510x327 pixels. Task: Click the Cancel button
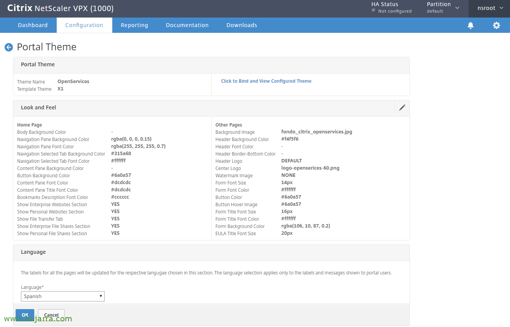tap(51, 315)
